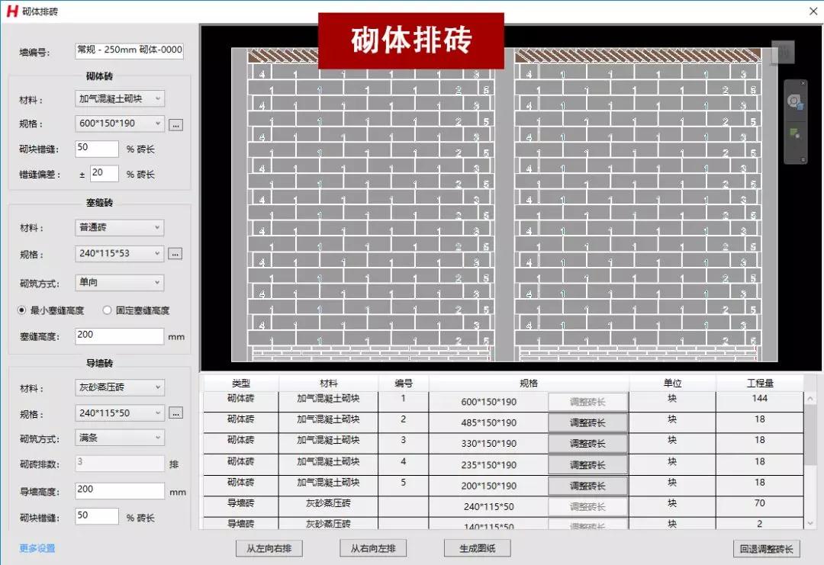
Task: Click the 墙编号 input field
Action: click(x=129, y=50)
